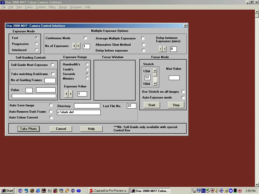Click the green hardware eject tray icon
Image resolution: width=259 pixels, height=194 pixels.
(208, 191)
